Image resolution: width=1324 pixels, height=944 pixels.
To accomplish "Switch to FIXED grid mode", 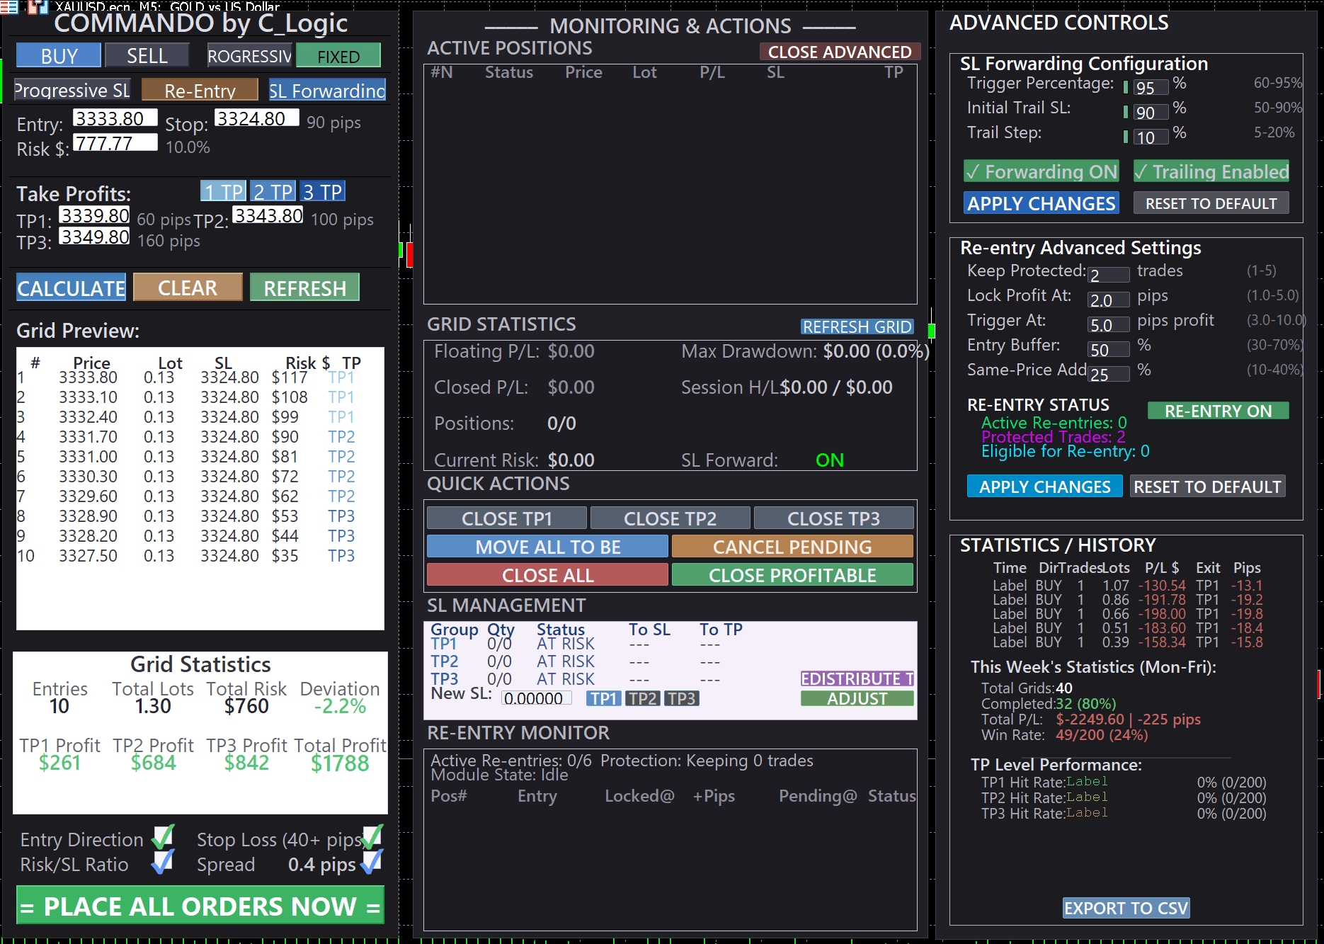I will click(338, 56).
